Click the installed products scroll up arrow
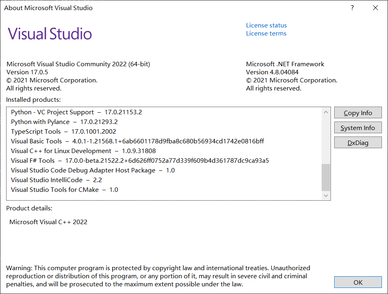Viewport: 388px width, 294px height. click(x=326, y=112)
